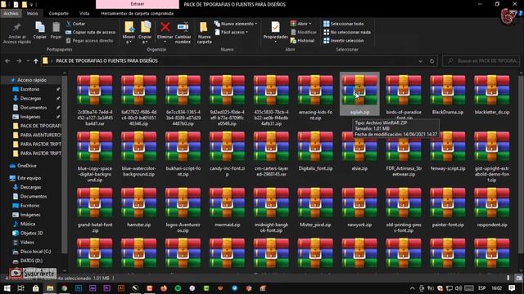
Task: Select the BlackDrama.zip archive
Action: pyautogui.click(x=448, y=95)
